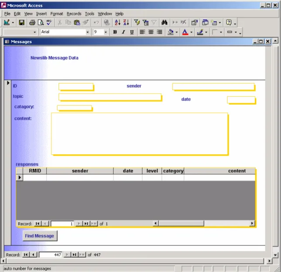Click the Database Window icon
Image resolution: width=281 pixels, height=272 pixels.
point(205,23)
